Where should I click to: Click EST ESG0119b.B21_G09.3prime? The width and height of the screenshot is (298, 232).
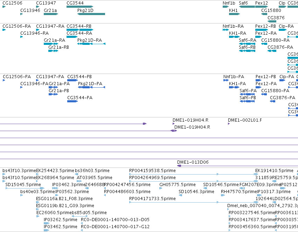pyautogui.click(x=65, y=206)
